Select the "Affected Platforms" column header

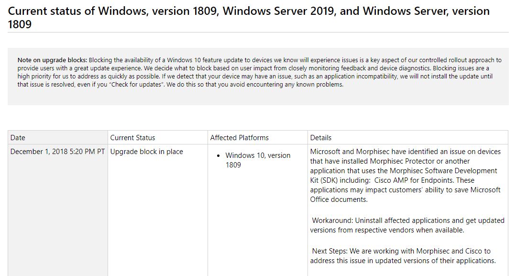239,138
